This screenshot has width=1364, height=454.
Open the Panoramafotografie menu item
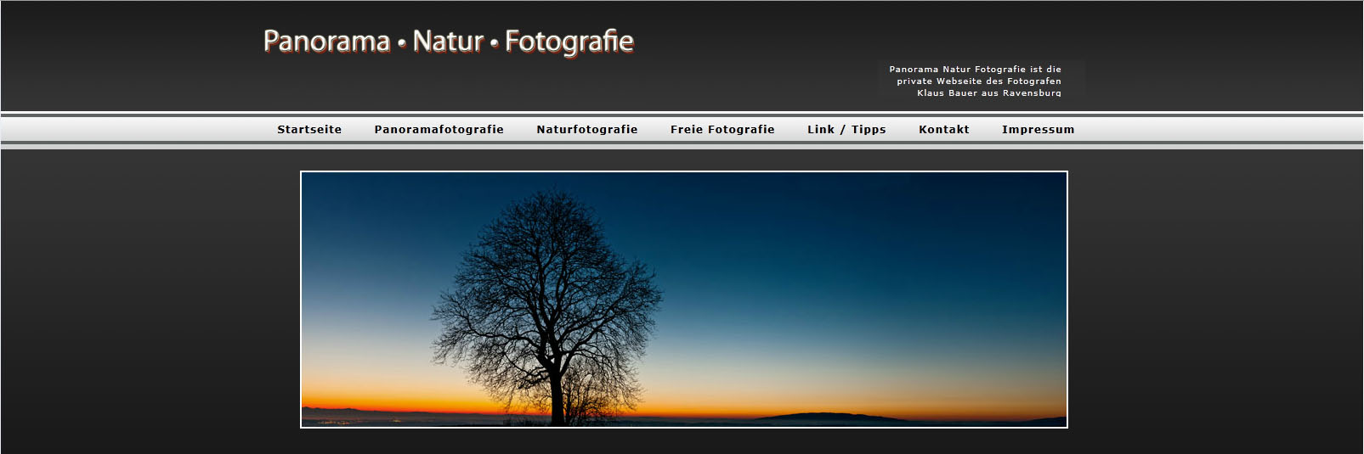coord(439,130)
